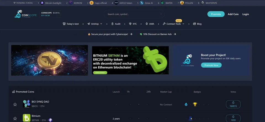Click the KORION trending name
This screenshot has width=265, height=122.
(x=78, y=3)
